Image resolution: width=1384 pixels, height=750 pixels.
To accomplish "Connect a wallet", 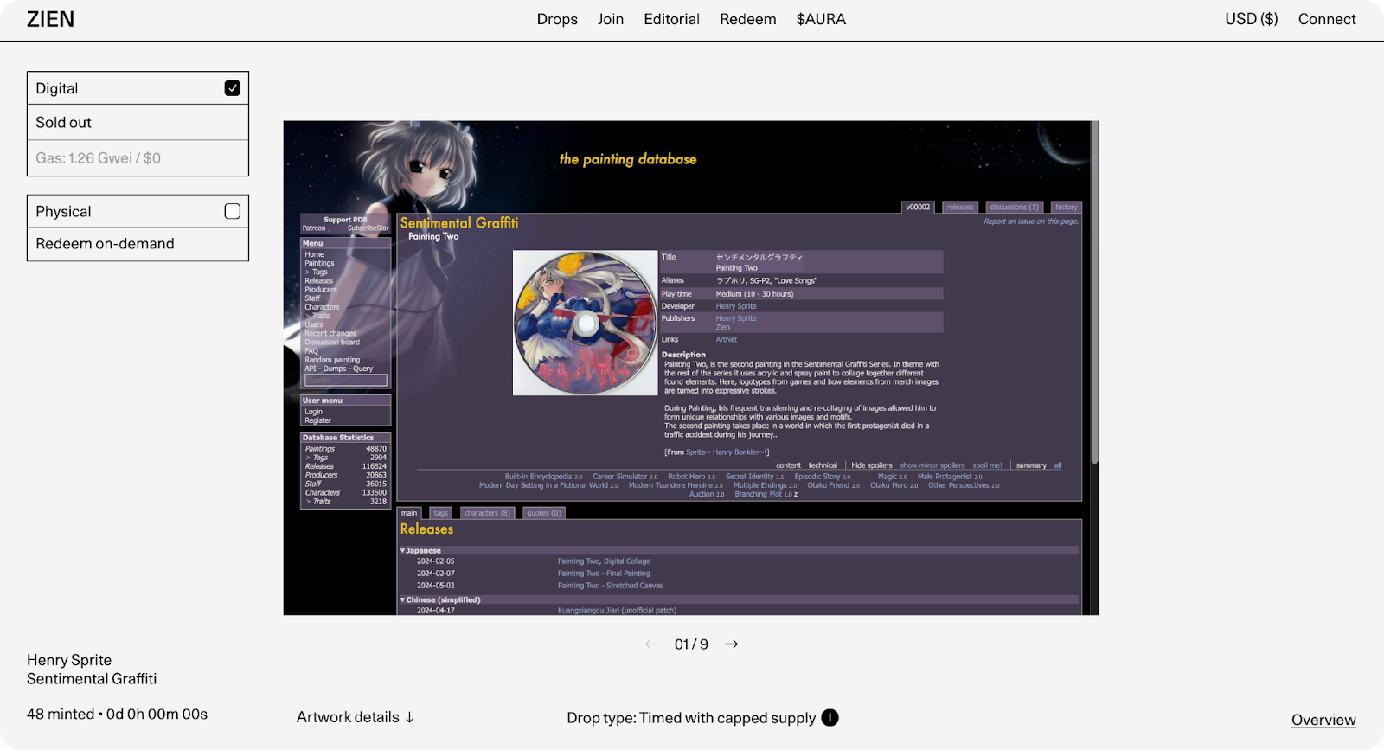I will pos(1327,19).
